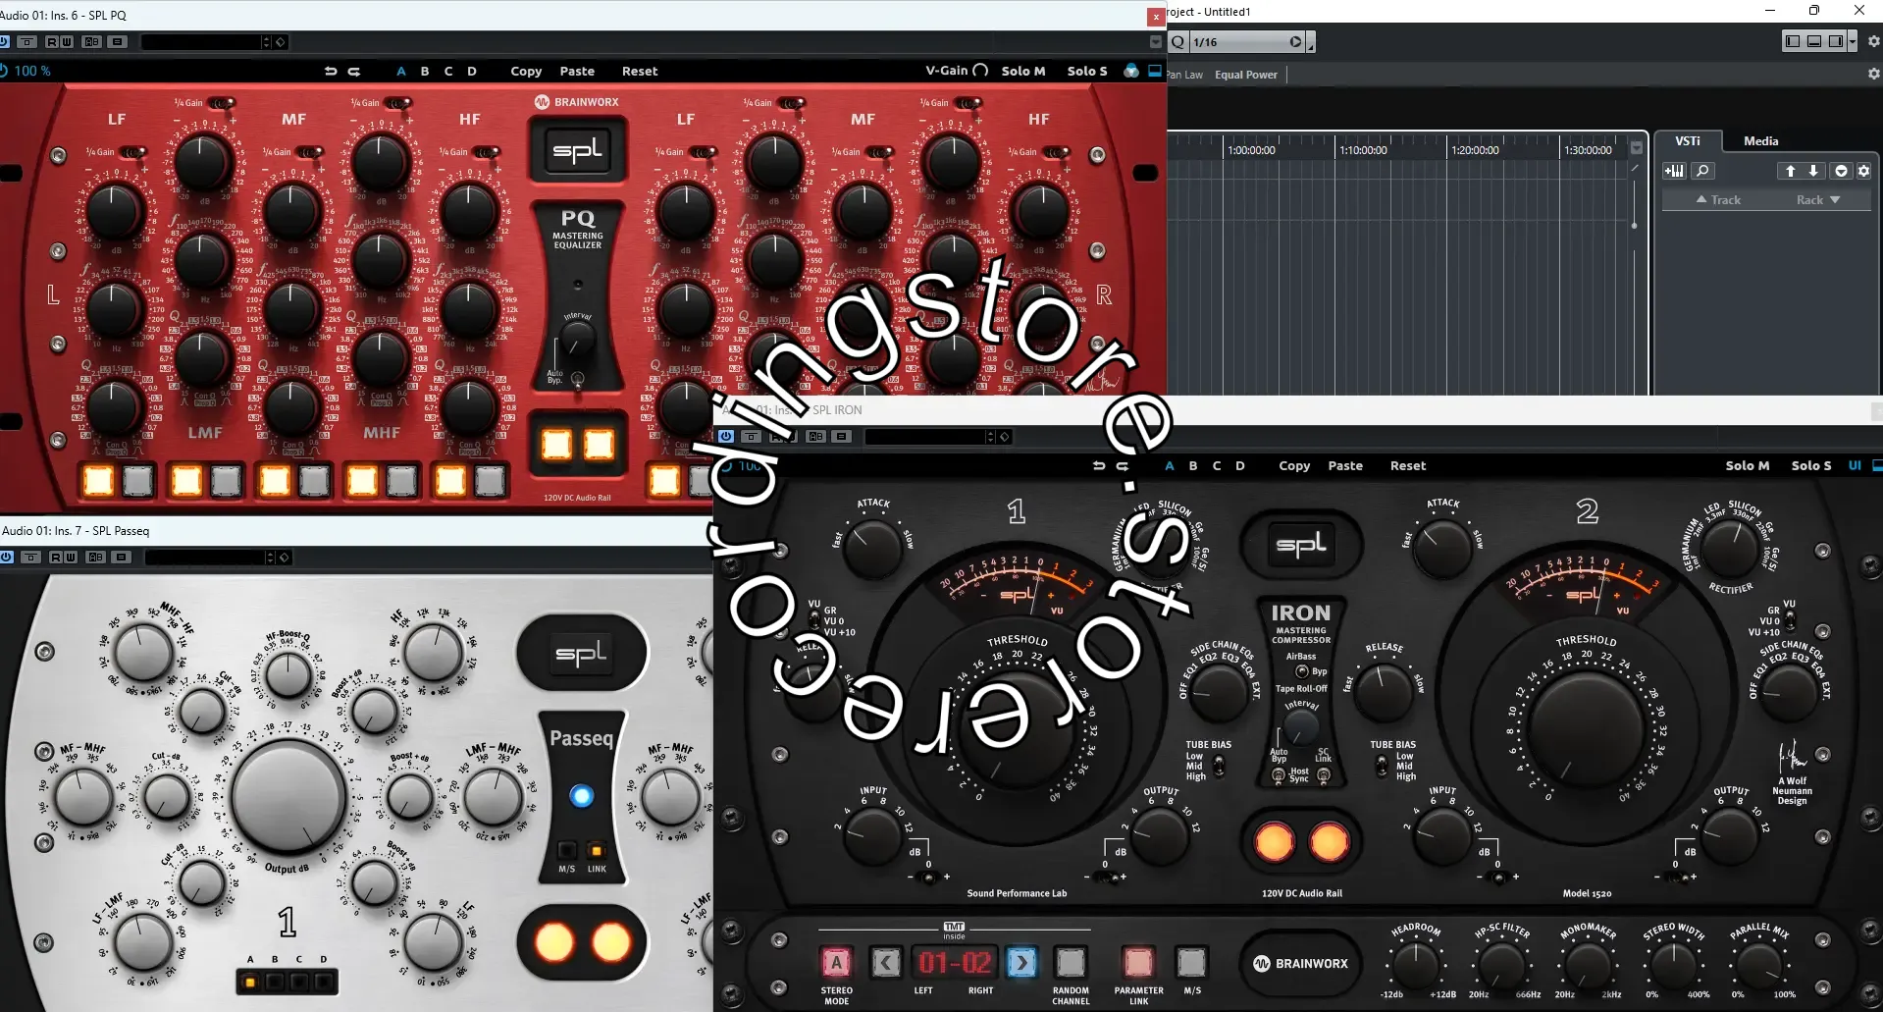The height and width of the screenshot is (1012, 1883).
Task: Click bypass power icon in SPL PQ header
Action: (5, 42)
